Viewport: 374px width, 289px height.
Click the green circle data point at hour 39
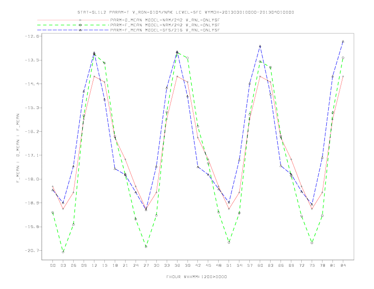[187, 58]
